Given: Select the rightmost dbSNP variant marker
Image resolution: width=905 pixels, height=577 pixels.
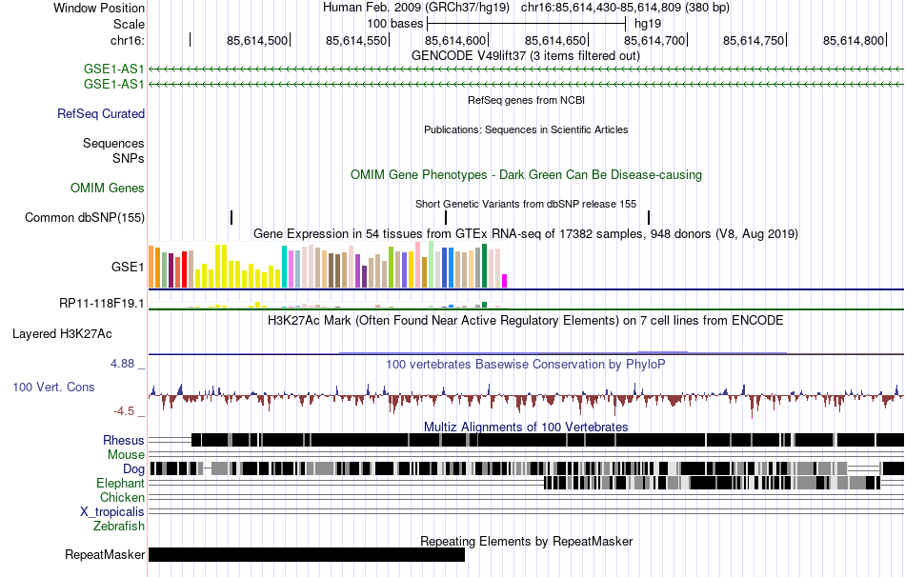Looking at the screenshot, I should [649, 217].
